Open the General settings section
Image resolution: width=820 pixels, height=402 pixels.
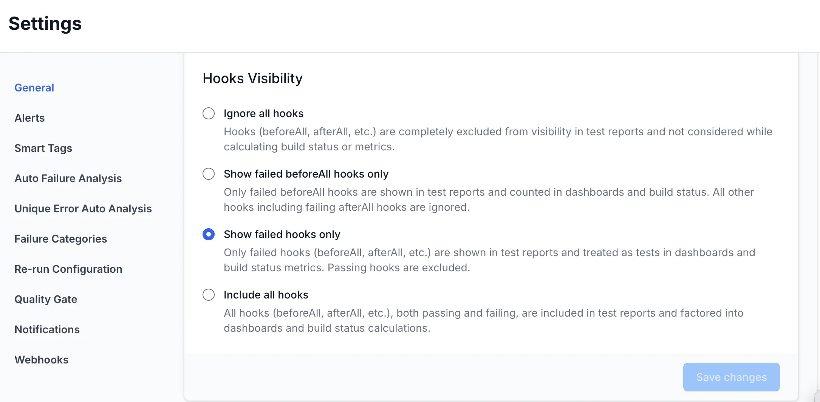click(x=34, y=87)
